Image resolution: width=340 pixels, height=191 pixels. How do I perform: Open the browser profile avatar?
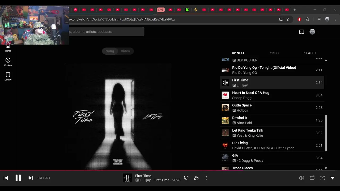327,19
